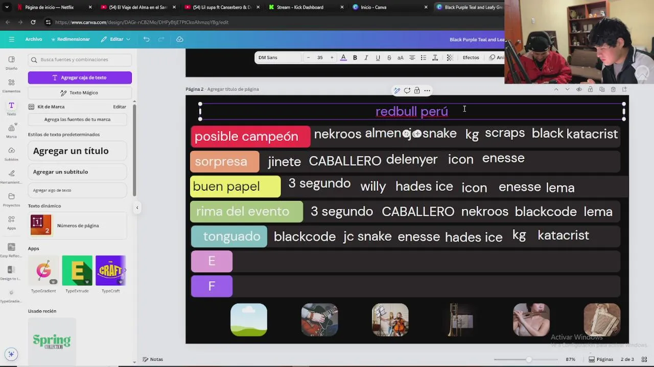
Task: Open the Archivo menu
Action: click(34, 39)
